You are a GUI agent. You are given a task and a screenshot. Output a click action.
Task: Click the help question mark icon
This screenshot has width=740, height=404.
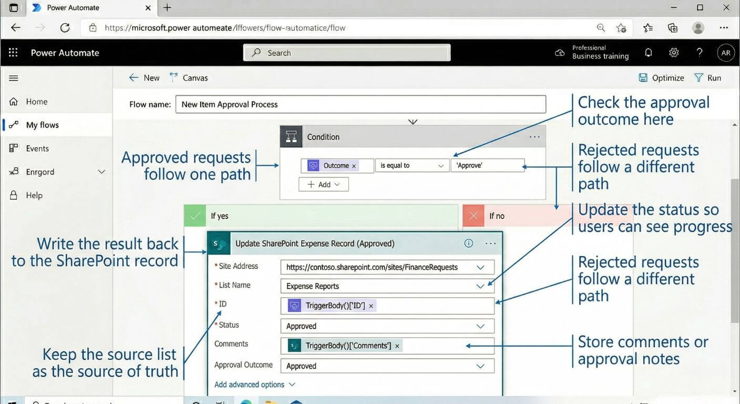(x=700, y=53)
